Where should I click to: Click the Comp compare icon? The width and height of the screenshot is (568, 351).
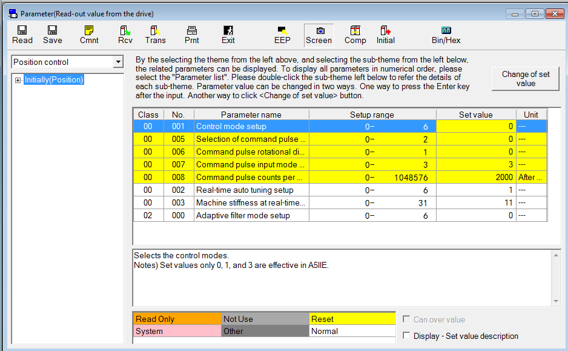pos(355,35)
